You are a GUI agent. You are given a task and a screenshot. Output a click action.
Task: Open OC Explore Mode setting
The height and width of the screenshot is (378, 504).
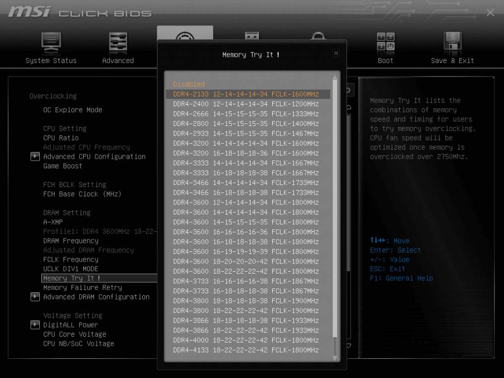(73, 110)
